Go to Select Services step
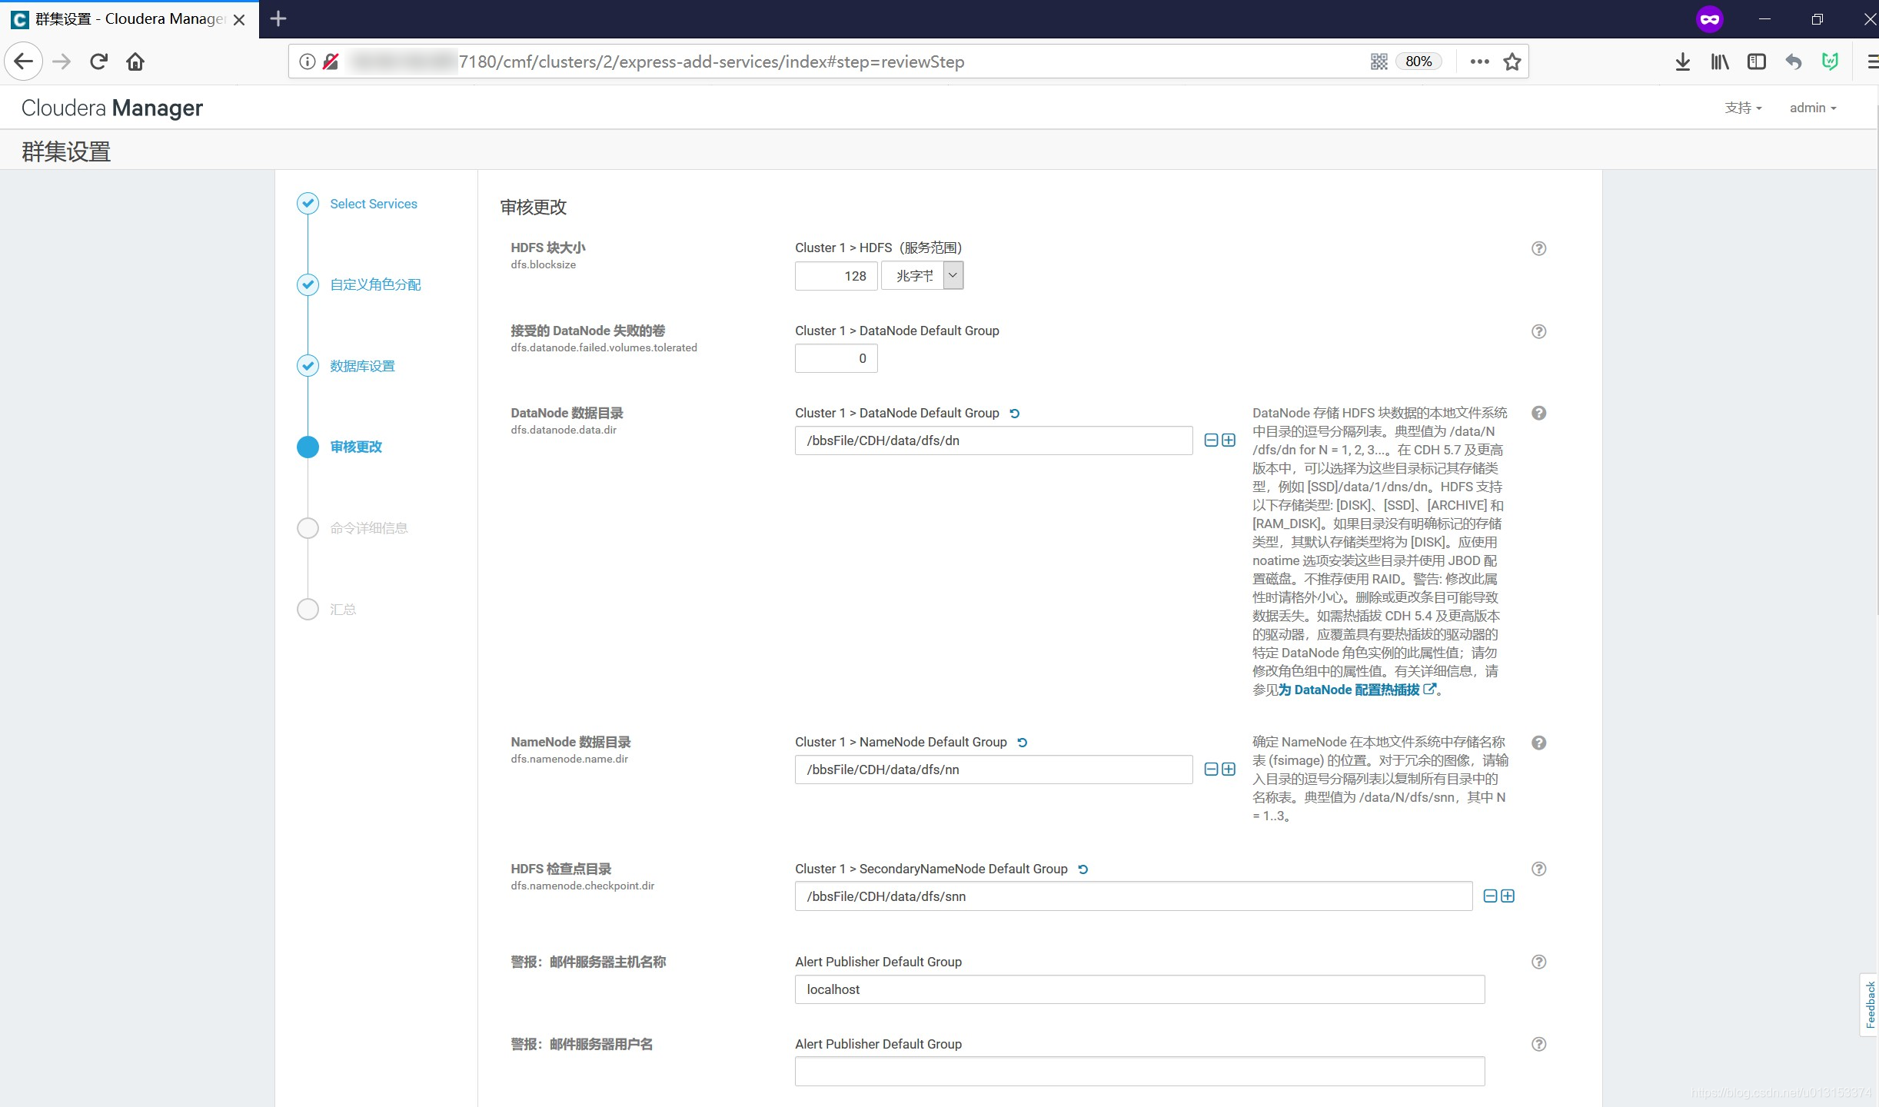Image resolution: width=1879 pixels, height=1107 pixels. [x=373, y=204]
